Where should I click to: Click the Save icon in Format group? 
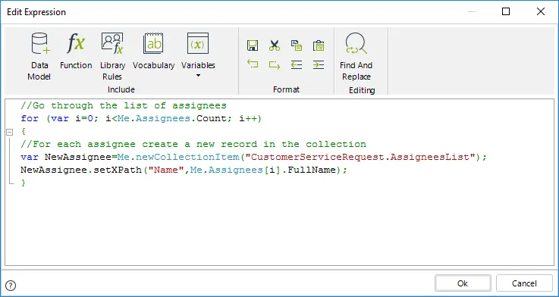[x=253, y=45]
